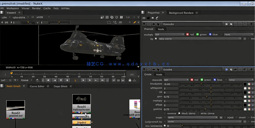
Task: Click the Grade center-node target icon
Action: 149,70
